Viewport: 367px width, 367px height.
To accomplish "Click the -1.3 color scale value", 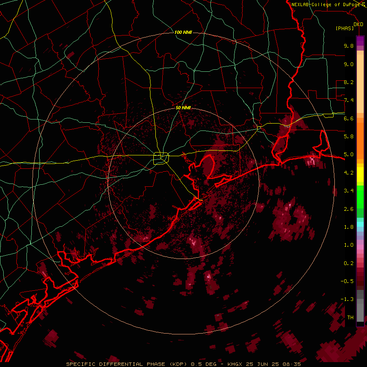I will coord(347,299).
